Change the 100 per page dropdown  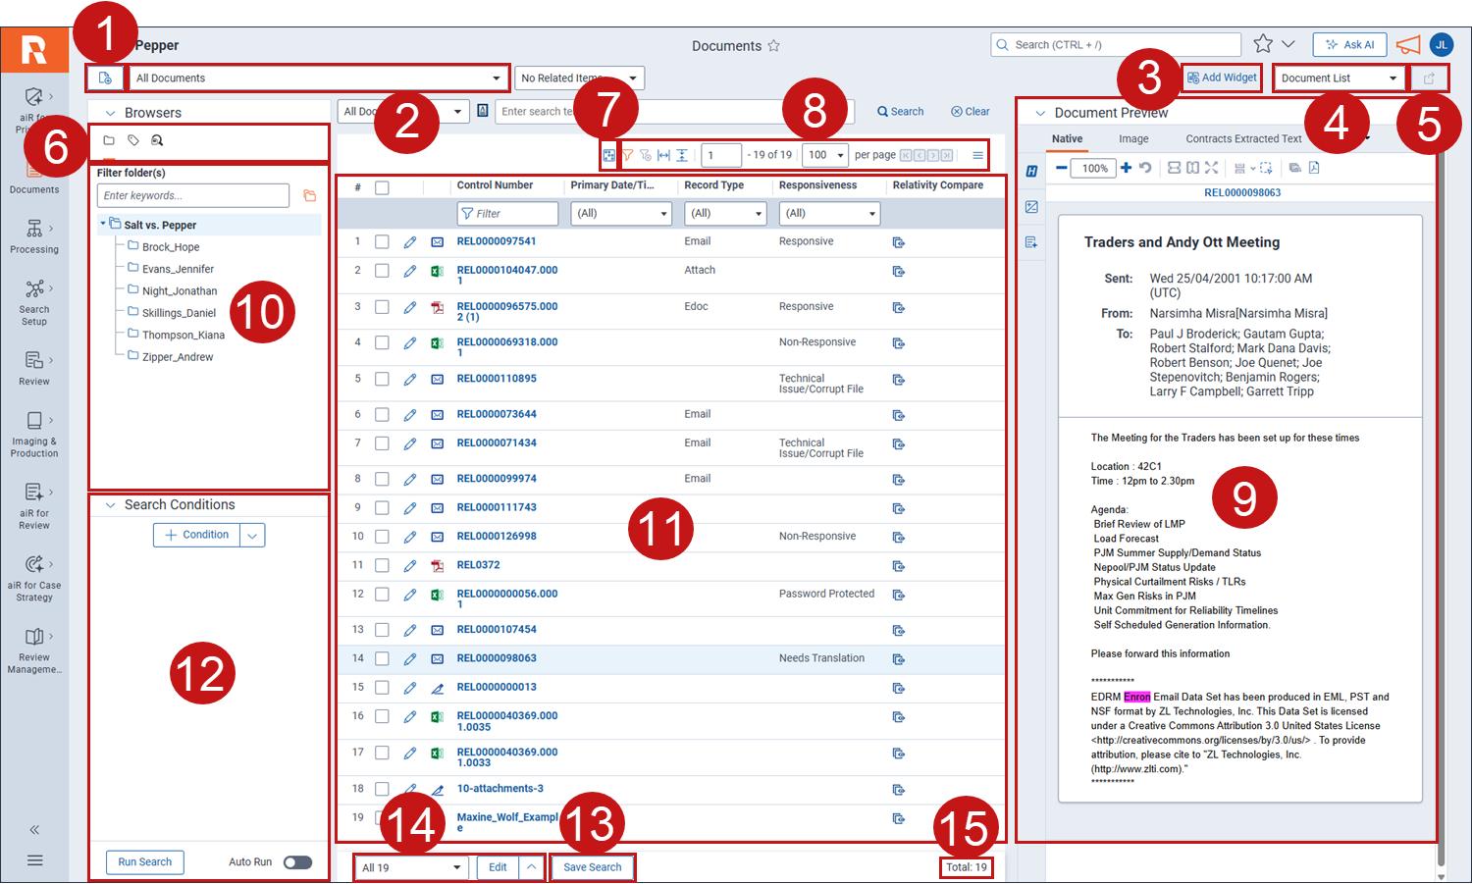click(825, 155)
